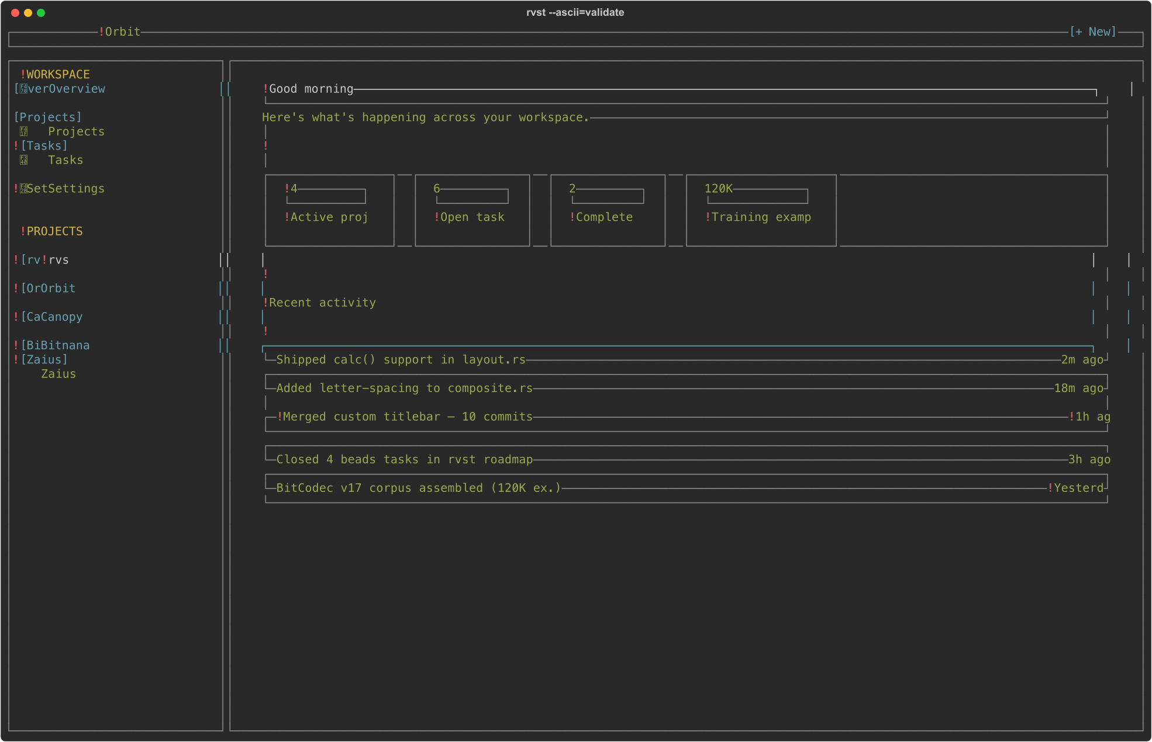Viewport: 1152px width, 742px height.
Task: Click the Overview icon glyph in sidebar
Action: pos(24,89)
